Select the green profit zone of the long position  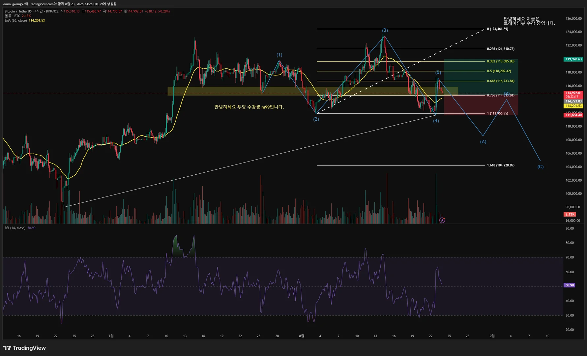coord(481,77)
